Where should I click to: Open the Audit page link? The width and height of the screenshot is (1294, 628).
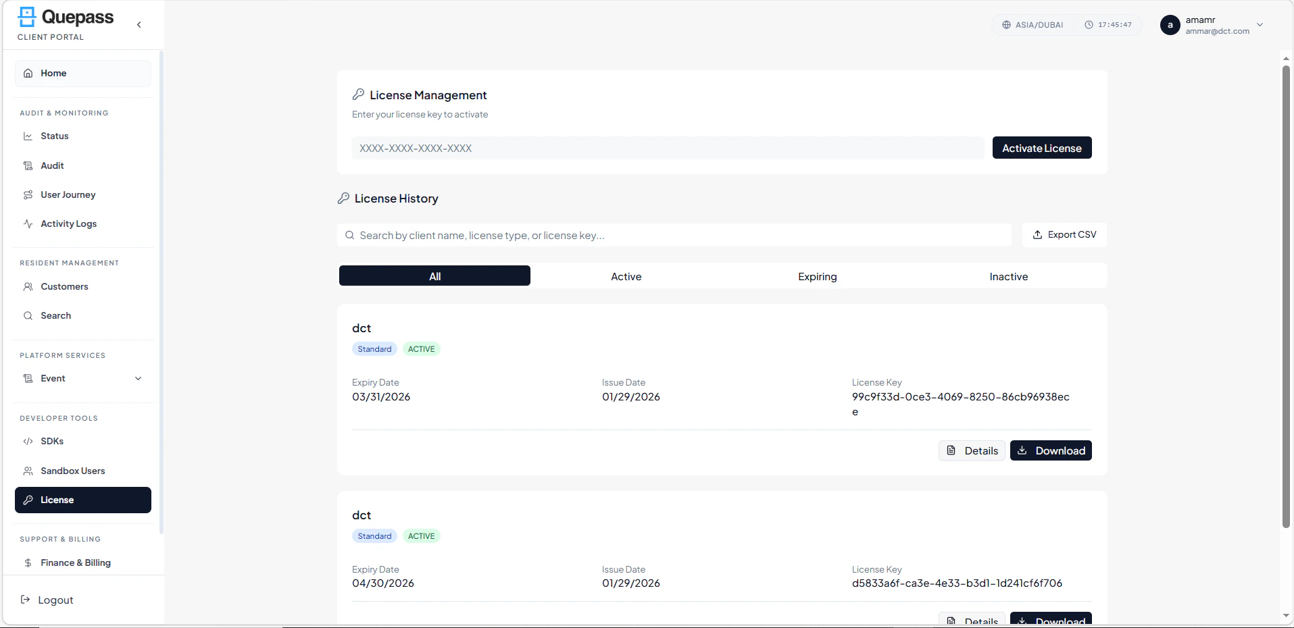pyautogui.click(x=83, y=166)
